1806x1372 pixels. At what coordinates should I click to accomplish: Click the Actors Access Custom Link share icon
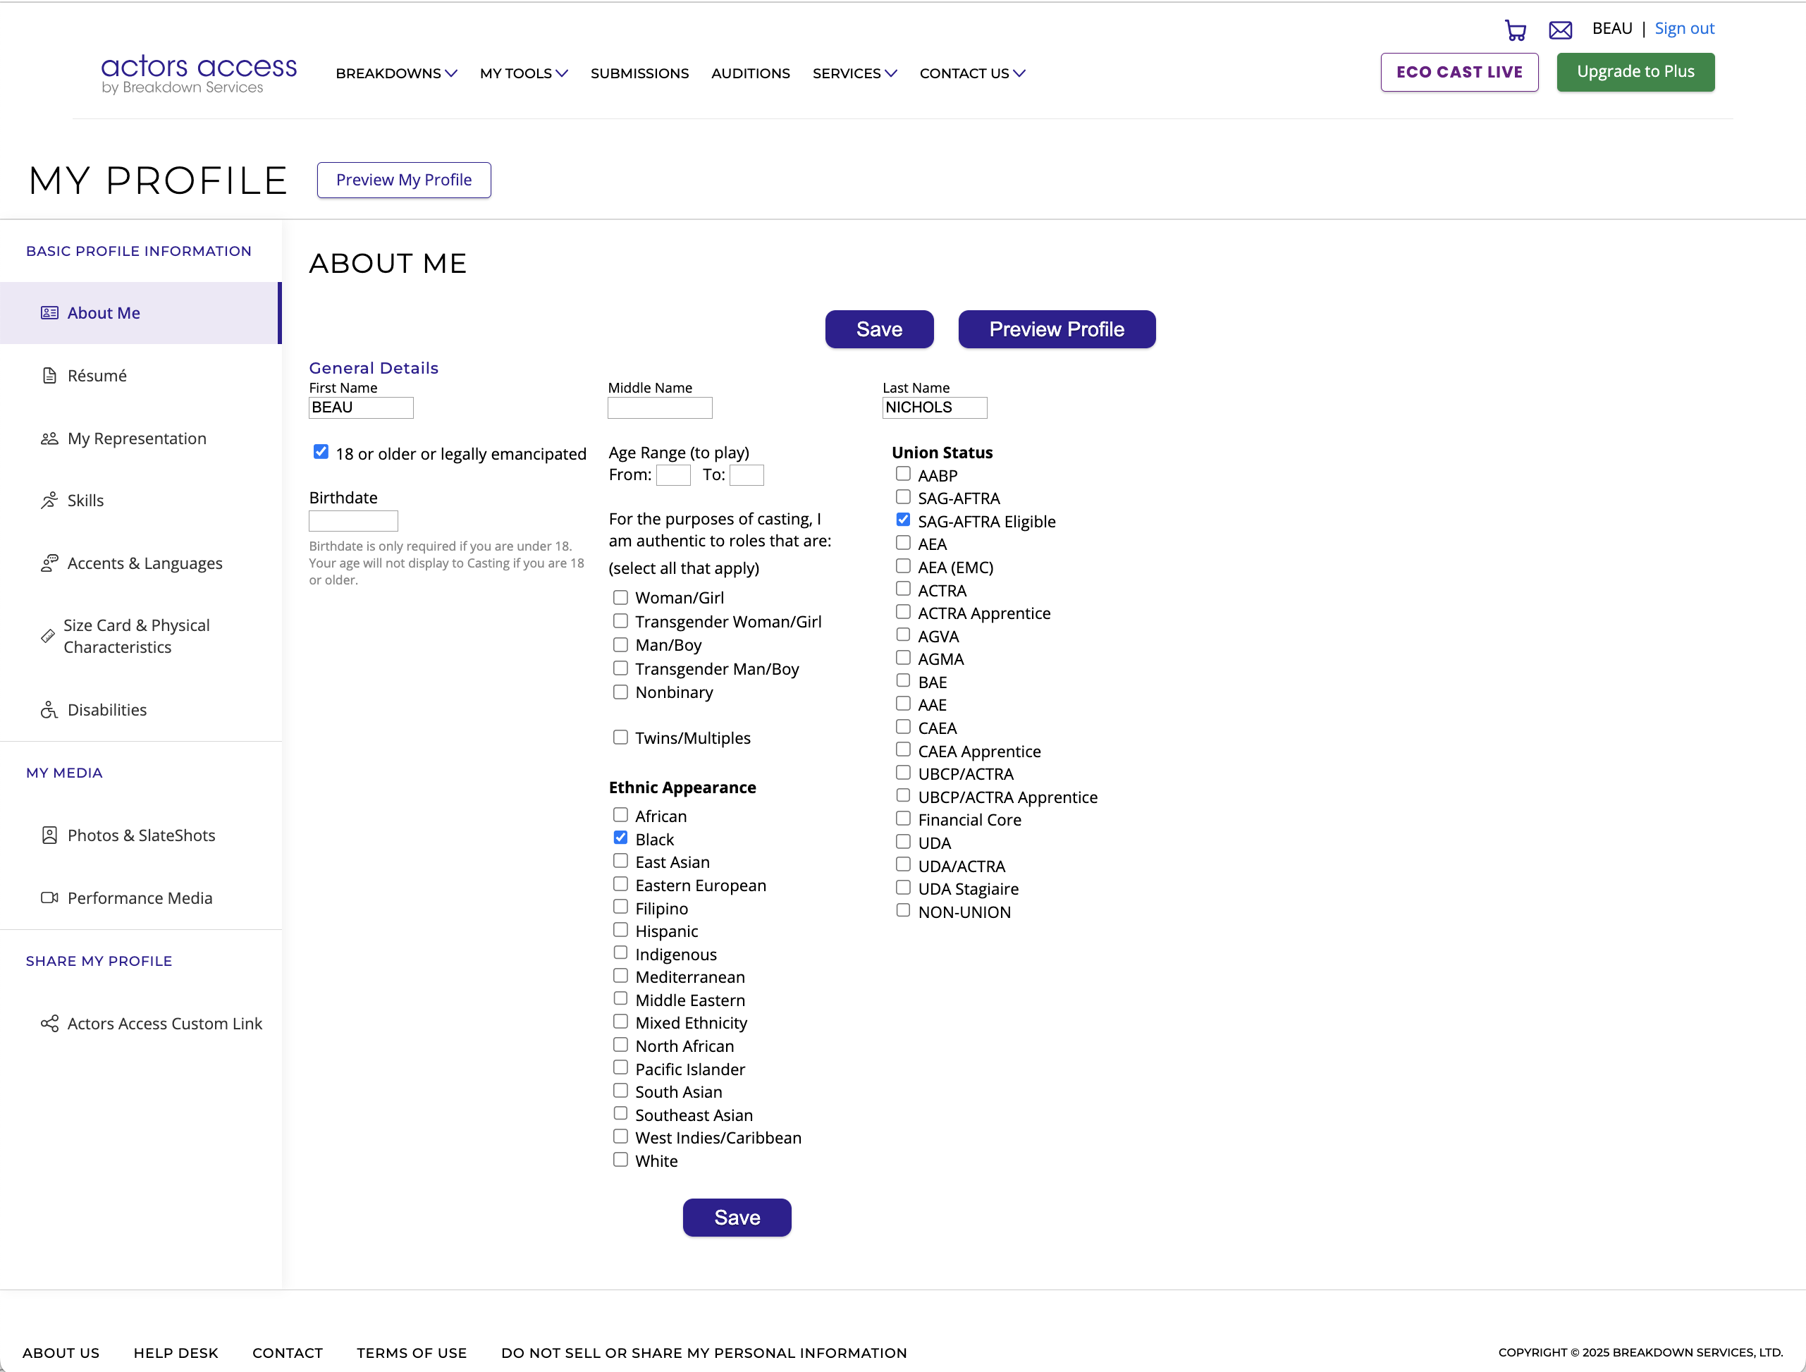click(50, 1023)
